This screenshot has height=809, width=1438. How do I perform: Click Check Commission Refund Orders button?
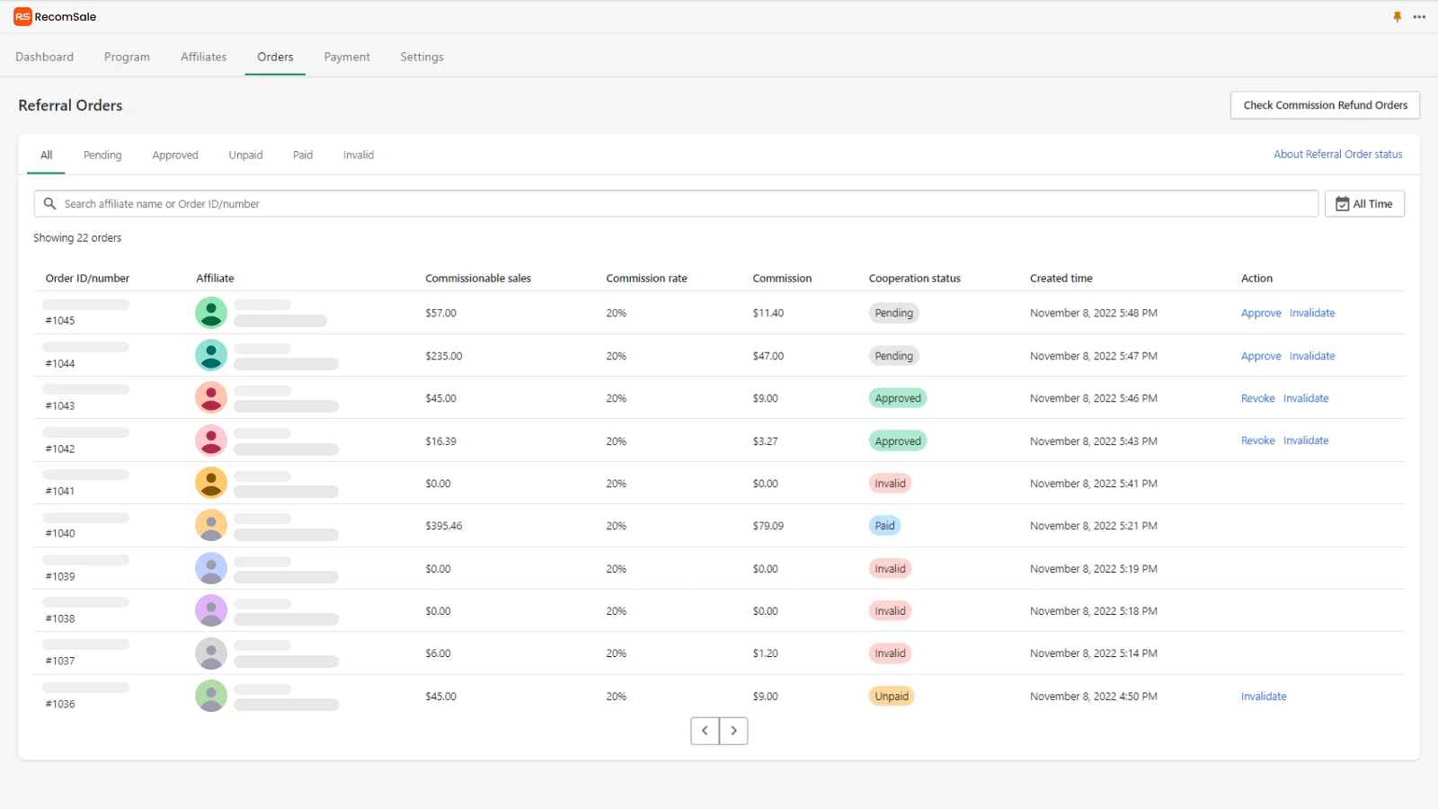1325,105
